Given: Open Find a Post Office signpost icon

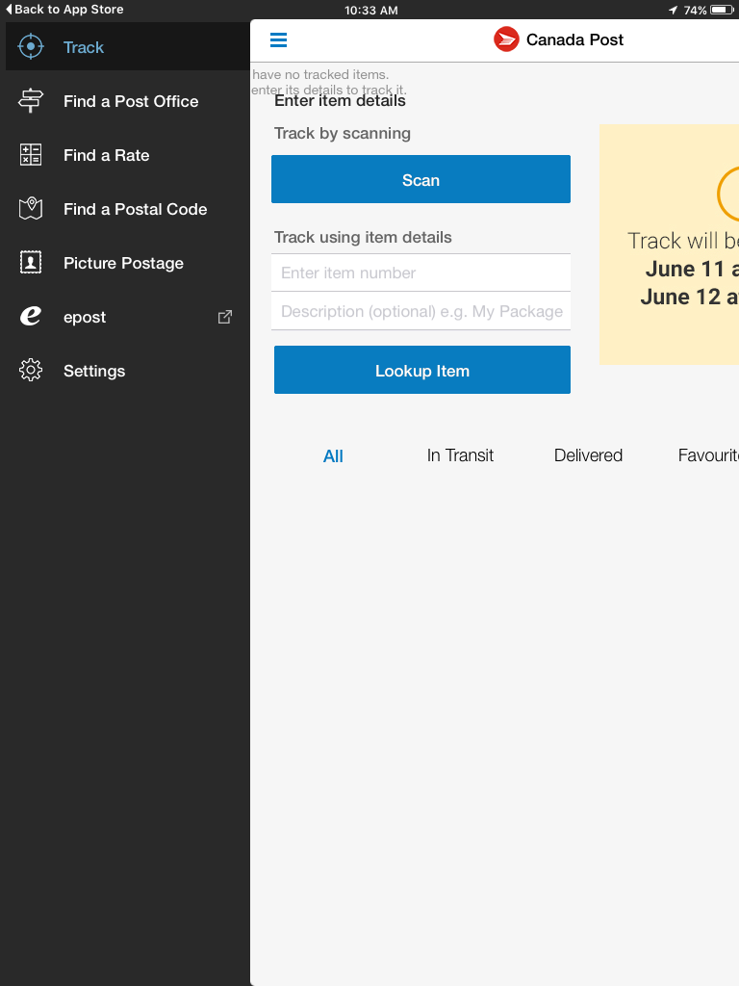Looking at the screenshot, I should click(31, 101).
